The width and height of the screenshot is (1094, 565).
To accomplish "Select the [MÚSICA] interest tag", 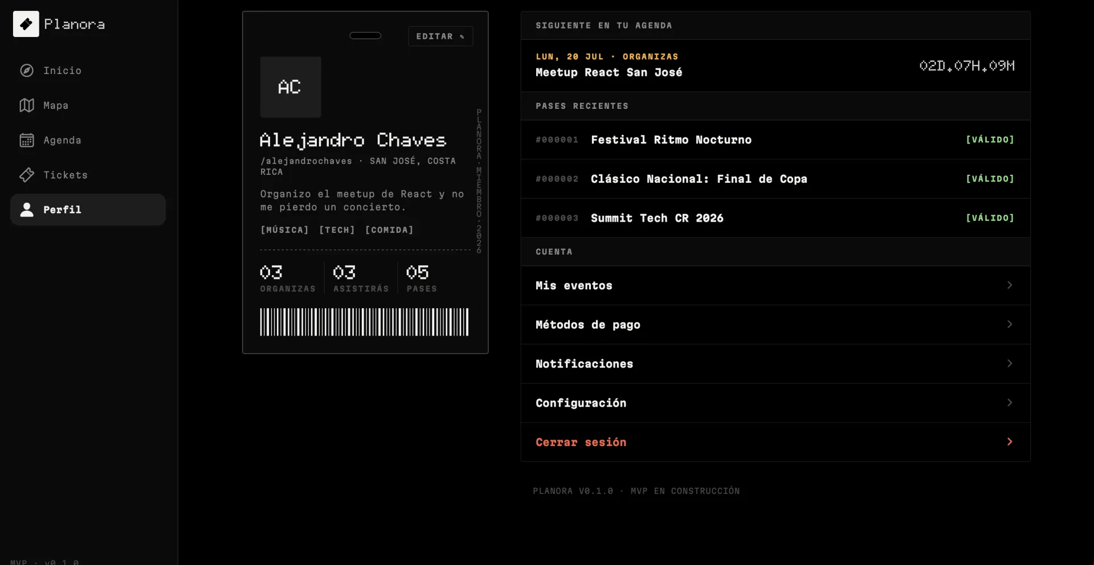I will pyautogui.click(x=284, y=230).
